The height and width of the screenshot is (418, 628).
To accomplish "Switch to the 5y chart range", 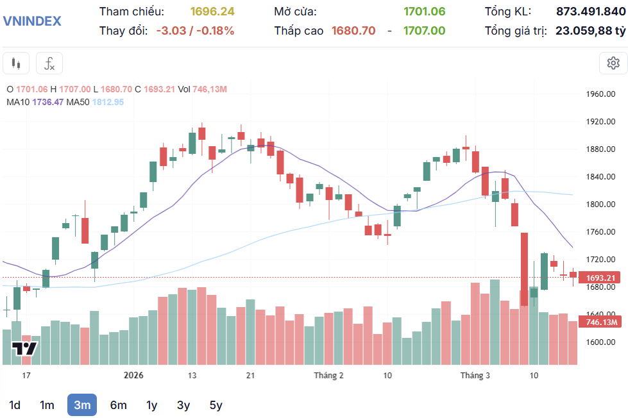I will coord(216,405).
